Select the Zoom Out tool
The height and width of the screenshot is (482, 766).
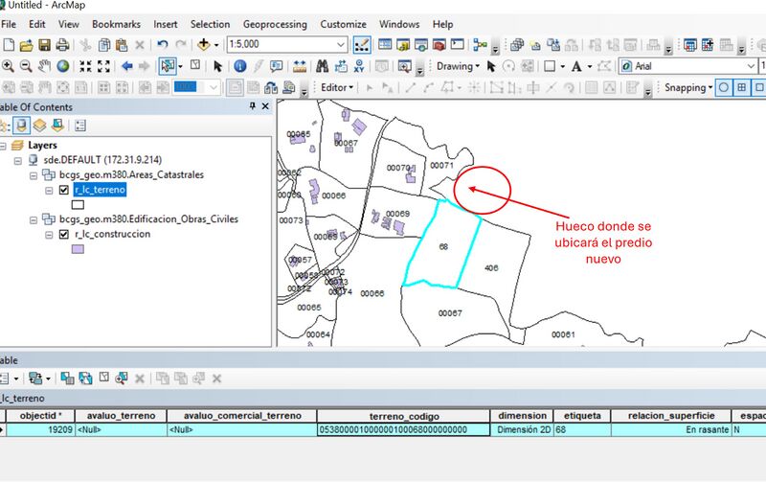(x=26, y=66)
